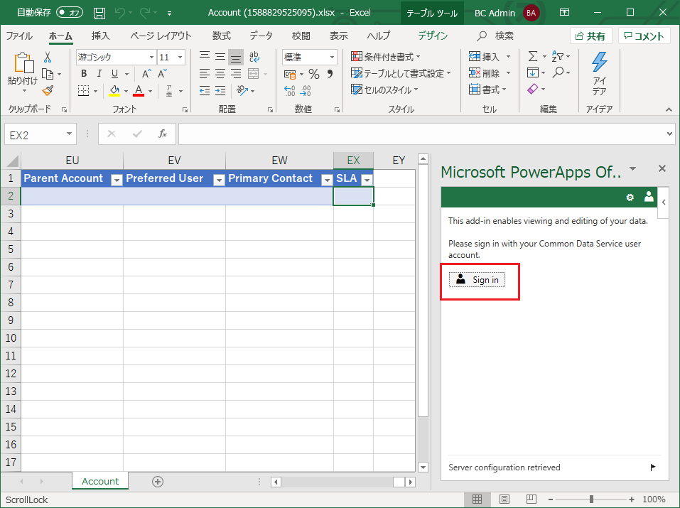The height and width of the screenshot is (508, 680).
Task: Click the zoom slider handle
Action: [591, 499]
